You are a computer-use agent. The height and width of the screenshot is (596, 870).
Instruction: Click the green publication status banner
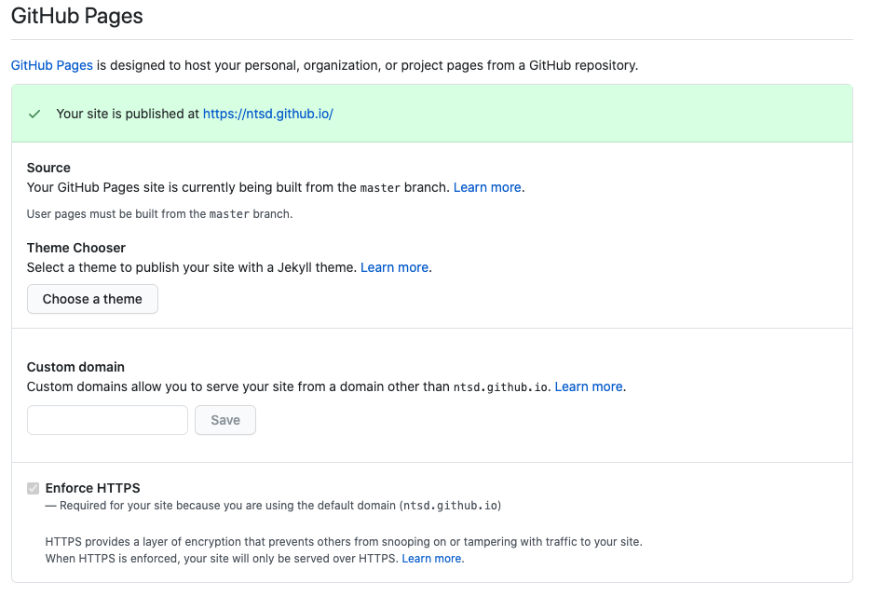[x=559, y=114]
